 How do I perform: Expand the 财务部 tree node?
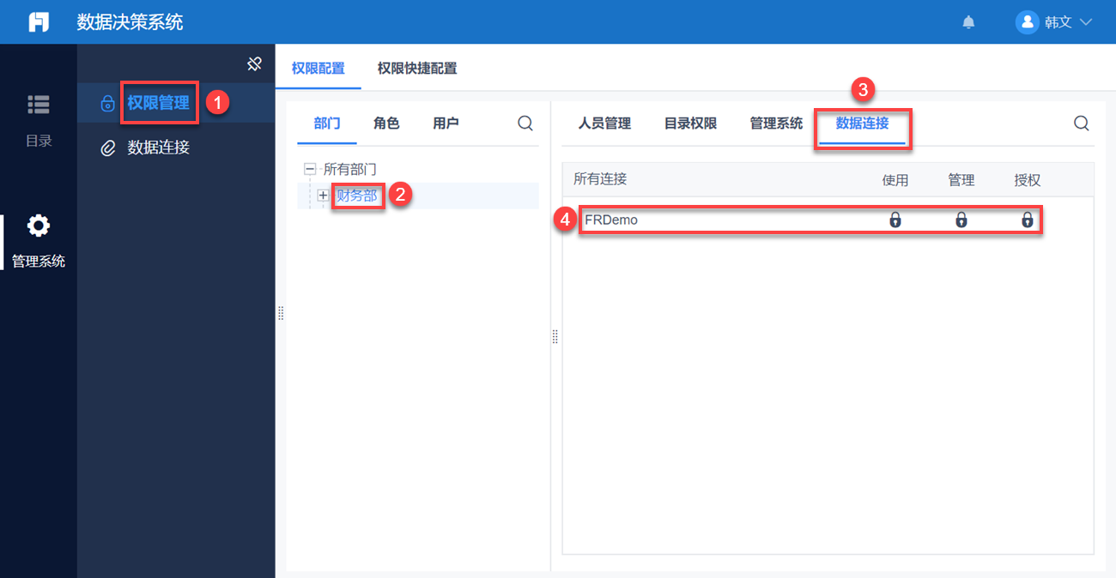click(x=323, y=196)
